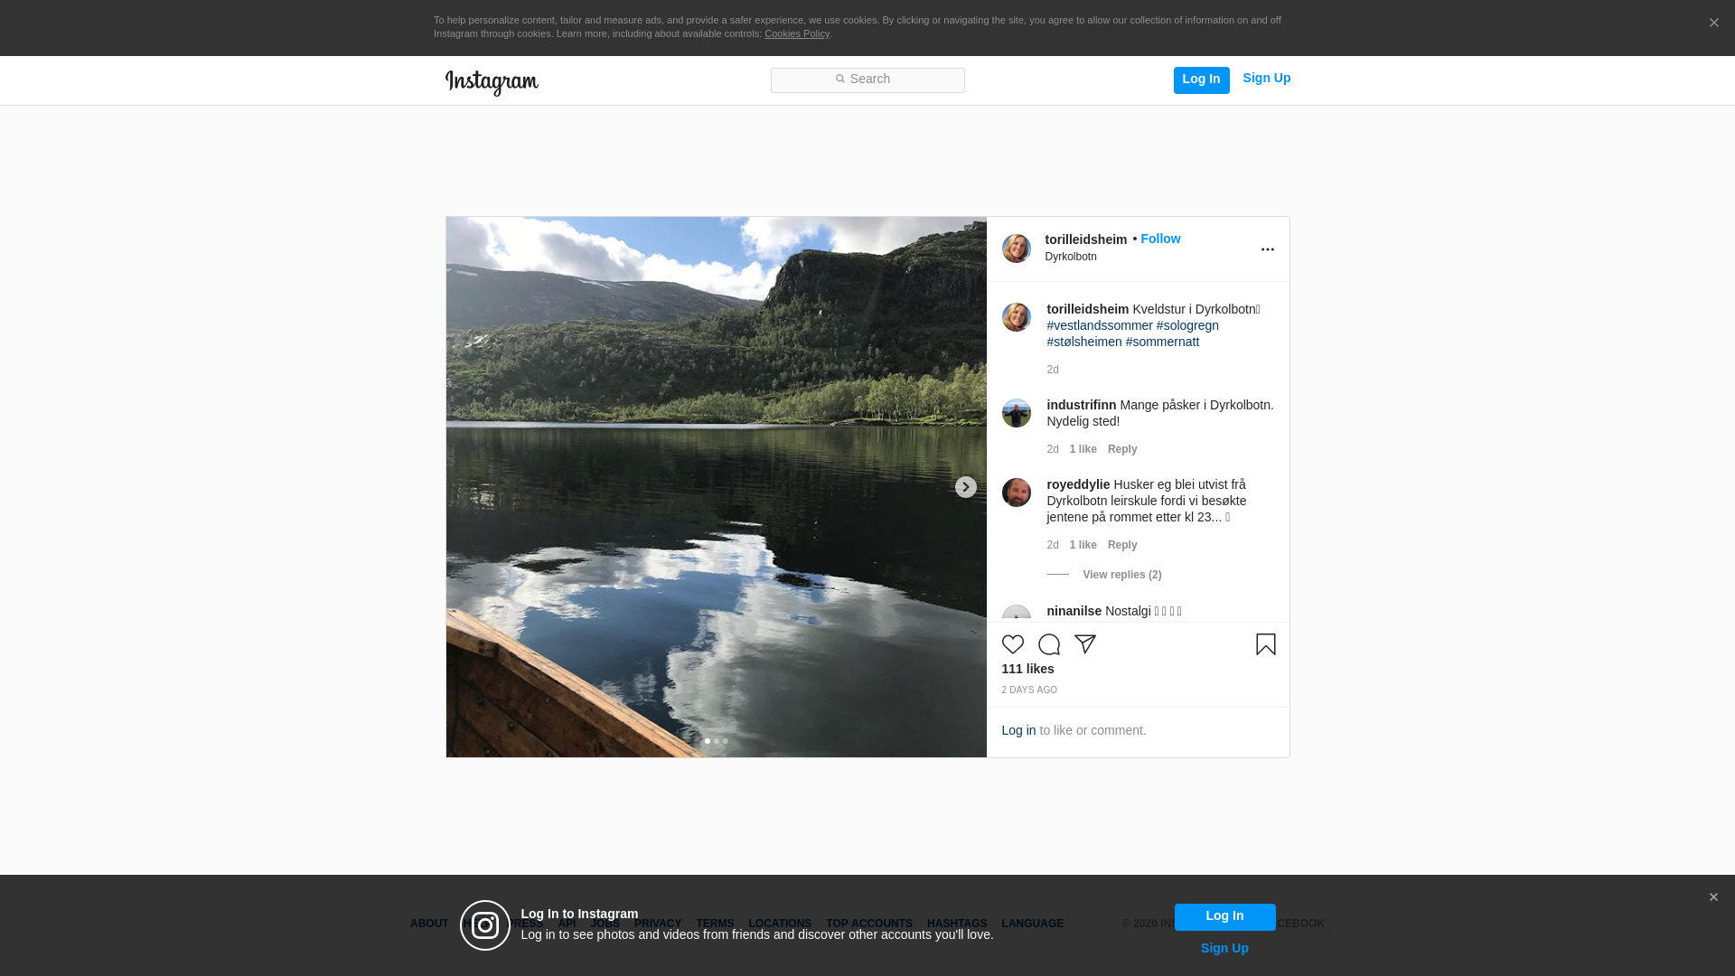Open industrifinn's avatar thumbnail

(1016, 413)
